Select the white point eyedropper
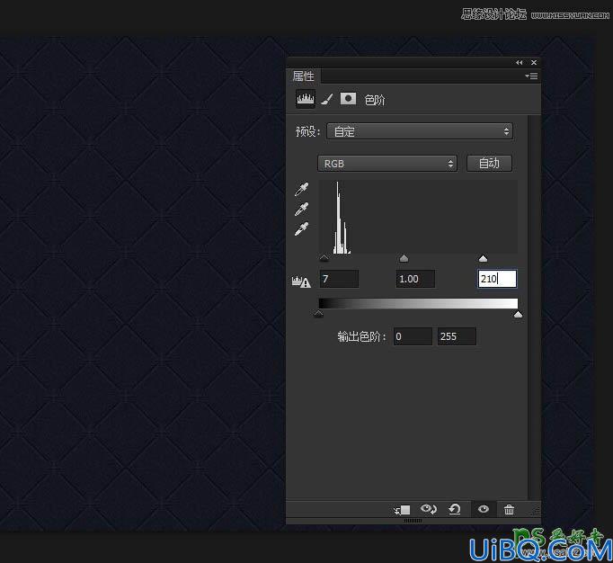The height and width of the screenshot is (563, 613). pyautogui.click(x=301, y=228)
